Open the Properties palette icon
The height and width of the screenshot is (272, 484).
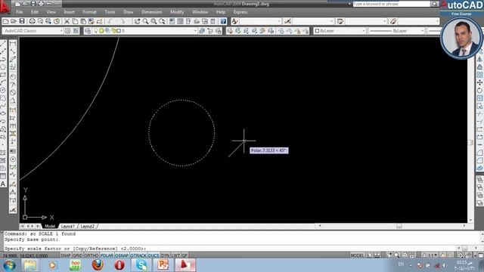pos(172,21)
